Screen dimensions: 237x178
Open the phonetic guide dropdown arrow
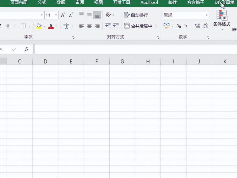(72, 26)
